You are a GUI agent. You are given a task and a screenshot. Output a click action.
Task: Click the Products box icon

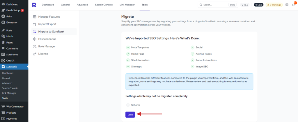point(3,112)
